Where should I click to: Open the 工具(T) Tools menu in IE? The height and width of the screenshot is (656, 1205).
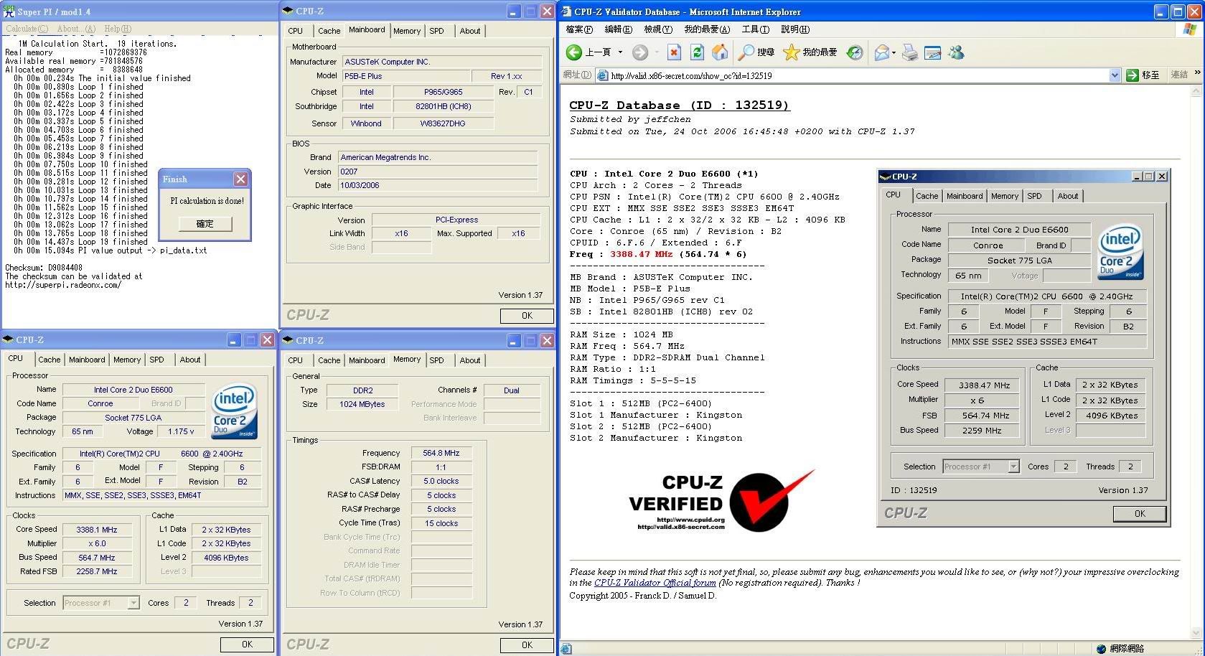[756, 29]
